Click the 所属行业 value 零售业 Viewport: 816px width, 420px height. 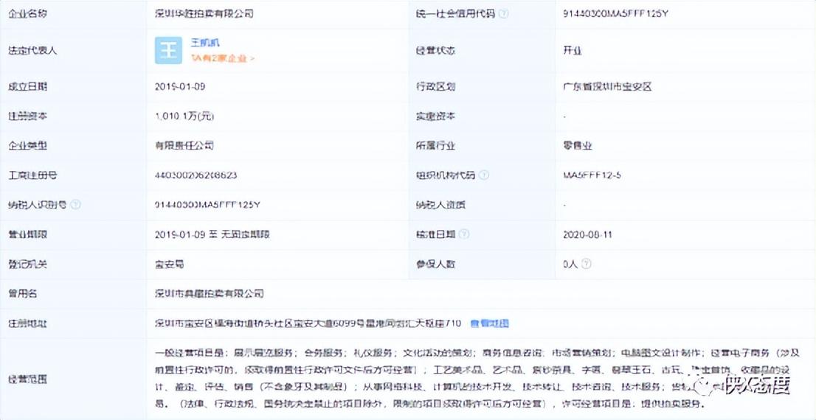click(578, 146)
